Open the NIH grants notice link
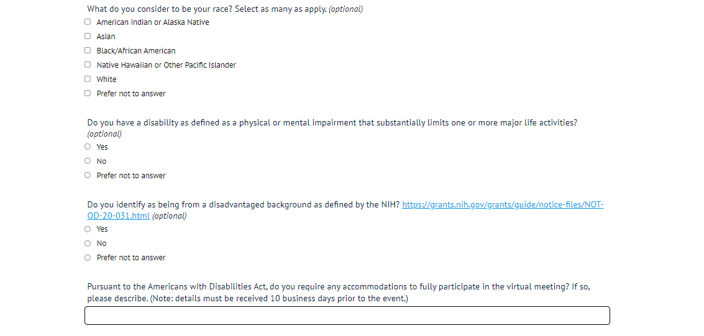This screenshot has height=336, width=704. 502,205
